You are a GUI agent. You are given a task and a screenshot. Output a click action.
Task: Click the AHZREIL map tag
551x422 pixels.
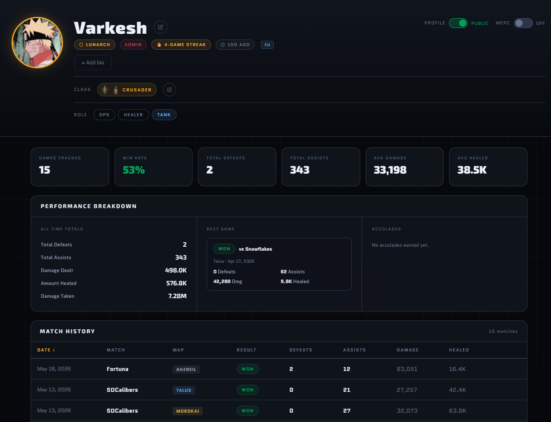point(186,369)
